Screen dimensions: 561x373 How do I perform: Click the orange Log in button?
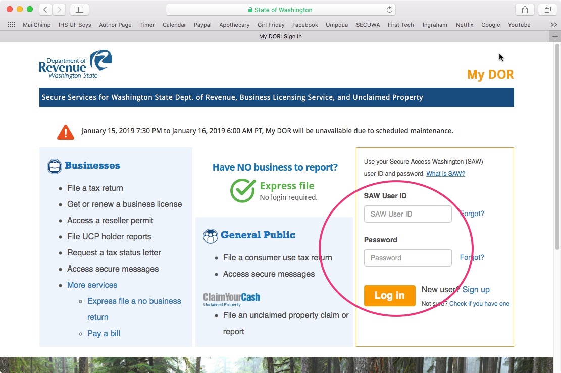(390, 295)
